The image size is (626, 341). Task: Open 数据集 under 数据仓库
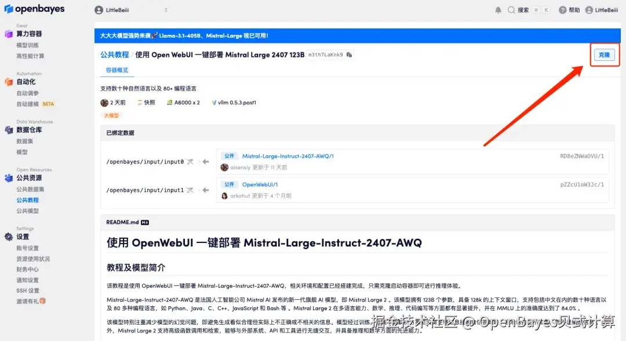click(25, 141)
